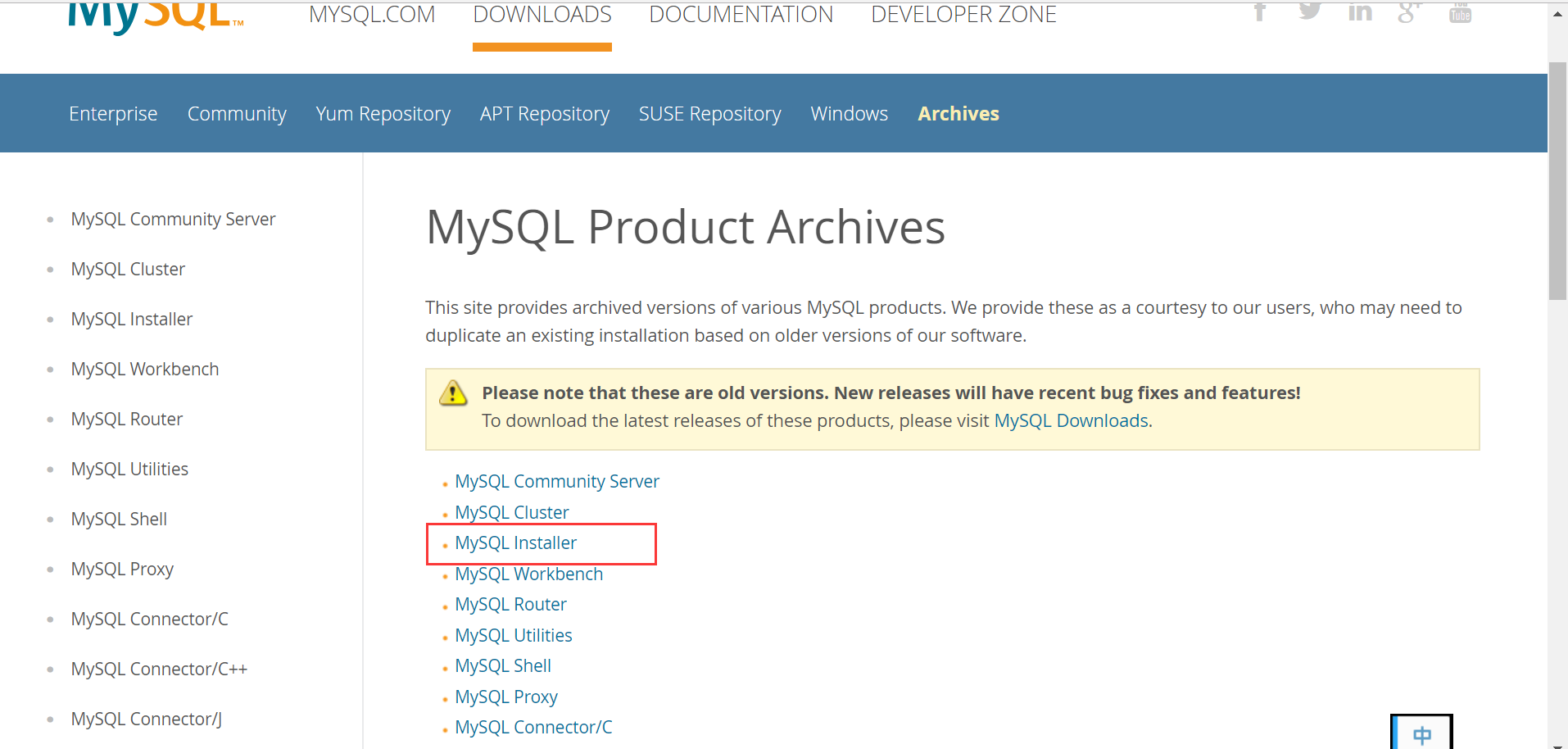Open the DOCUMENTATION top navigation item

[741, 15]
